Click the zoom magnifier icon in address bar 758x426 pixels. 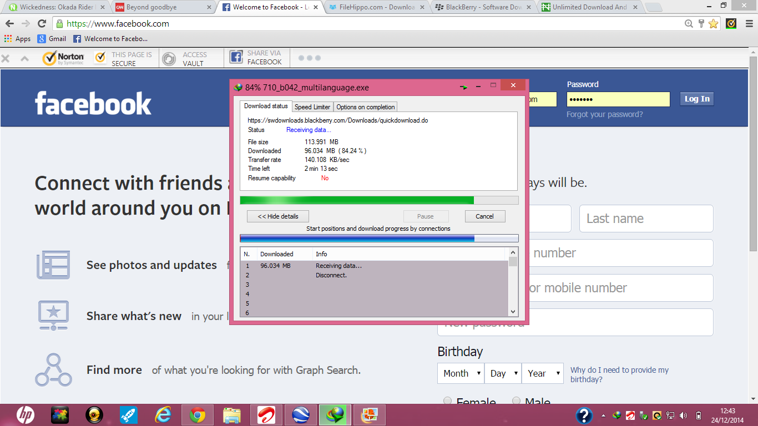(x=689, y=24)
